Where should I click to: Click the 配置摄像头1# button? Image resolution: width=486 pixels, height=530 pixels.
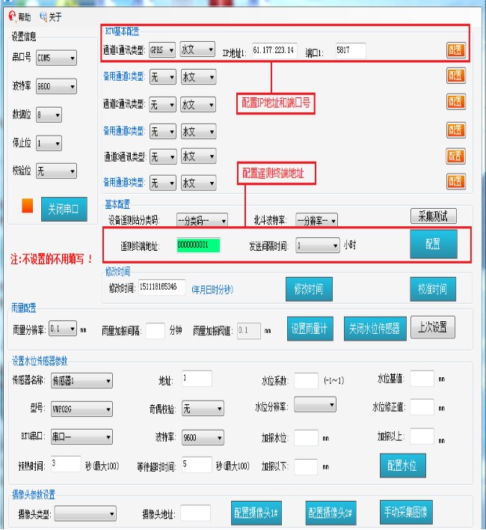coord(256,513)
